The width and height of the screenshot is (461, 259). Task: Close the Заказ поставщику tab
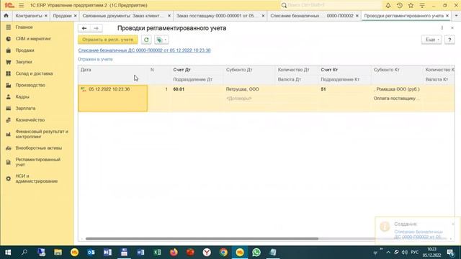click(x=263, y=16)
